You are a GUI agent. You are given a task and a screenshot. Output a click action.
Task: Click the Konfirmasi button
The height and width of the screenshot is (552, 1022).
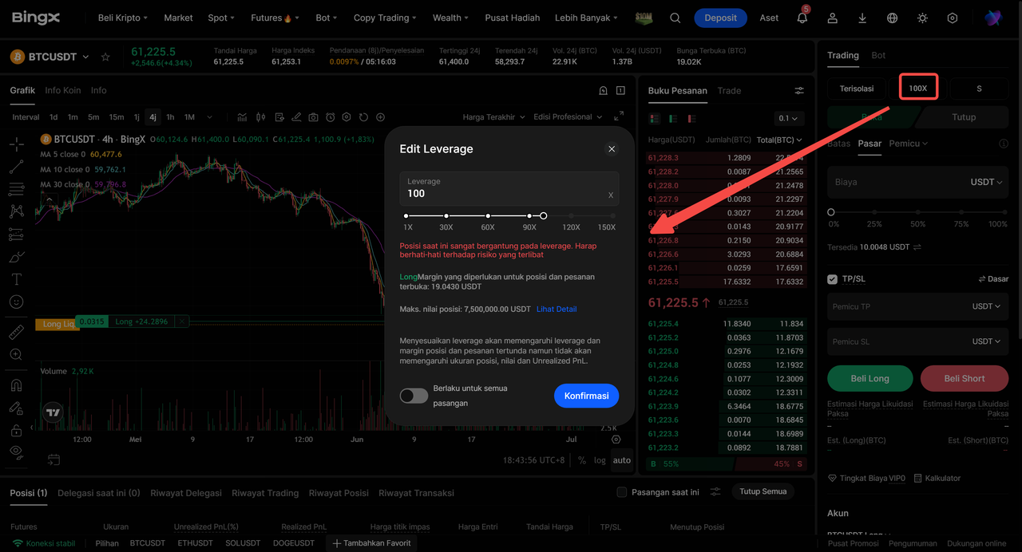(586, 396)
